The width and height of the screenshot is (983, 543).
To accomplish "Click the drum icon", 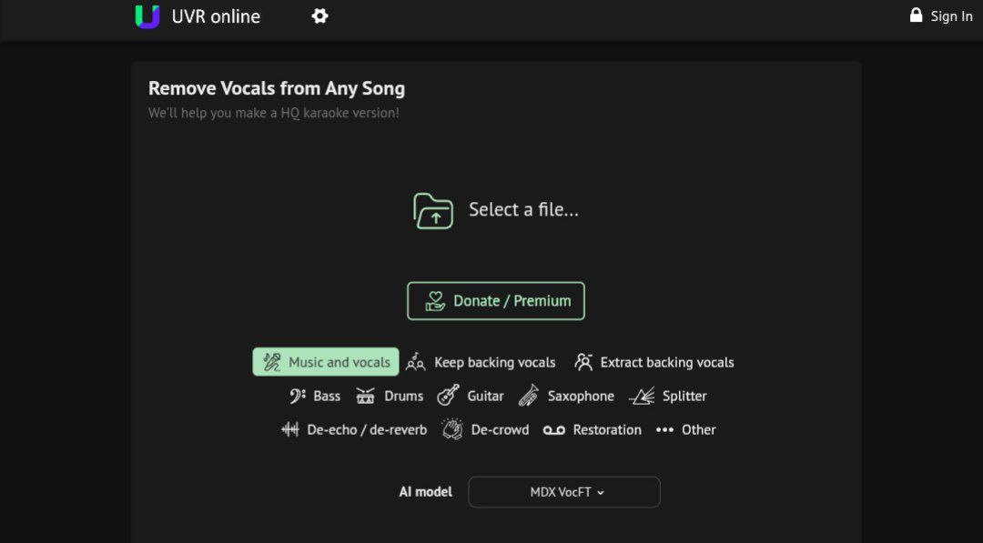I will (x=366, y=396).
